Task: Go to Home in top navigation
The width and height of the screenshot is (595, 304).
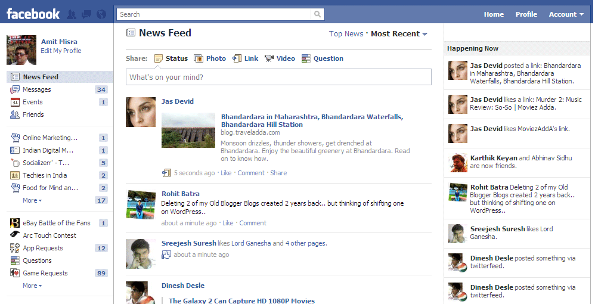Action: [x=494, y=14]
